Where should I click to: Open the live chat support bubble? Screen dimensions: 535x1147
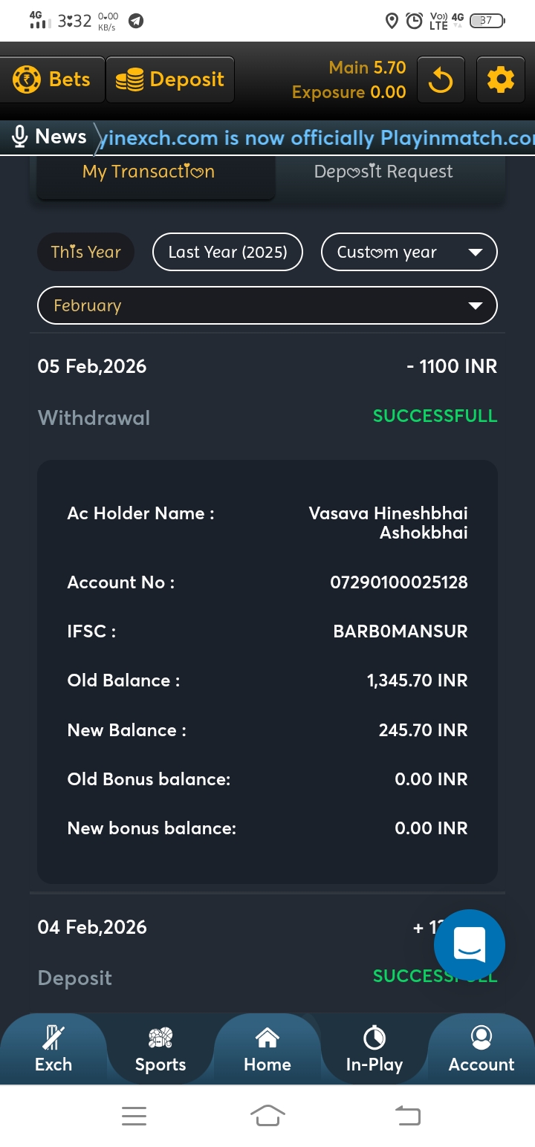click(x=469, y=945)
